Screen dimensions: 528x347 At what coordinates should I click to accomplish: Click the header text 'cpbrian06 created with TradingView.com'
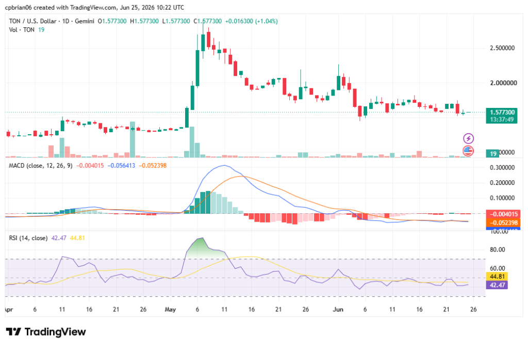61,7
